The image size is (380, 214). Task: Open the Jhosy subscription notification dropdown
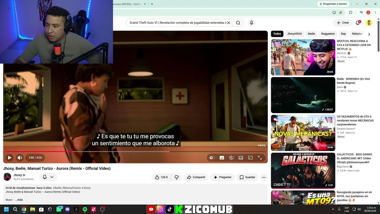[x=48, y=177]
